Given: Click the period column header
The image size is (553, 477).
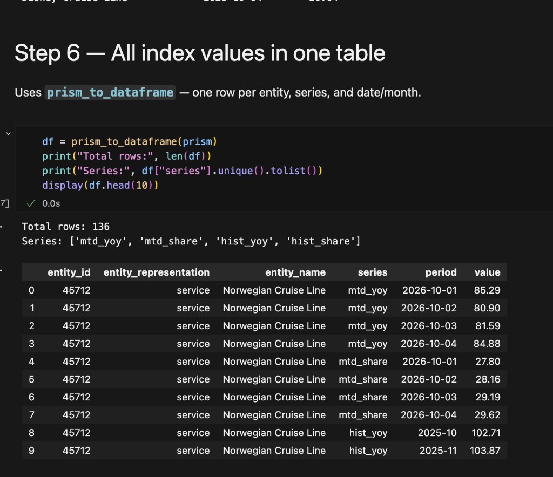Looking at the screenshot, I should [x=441, y=272].
